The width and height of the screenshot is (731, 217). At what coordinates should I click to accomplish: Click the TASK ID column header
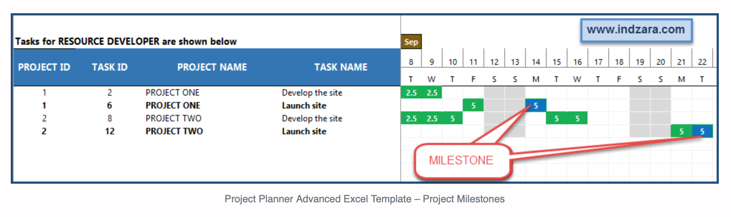(110, 67)
